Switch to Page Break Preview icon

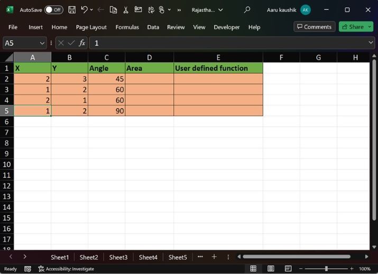pos(288,269)
